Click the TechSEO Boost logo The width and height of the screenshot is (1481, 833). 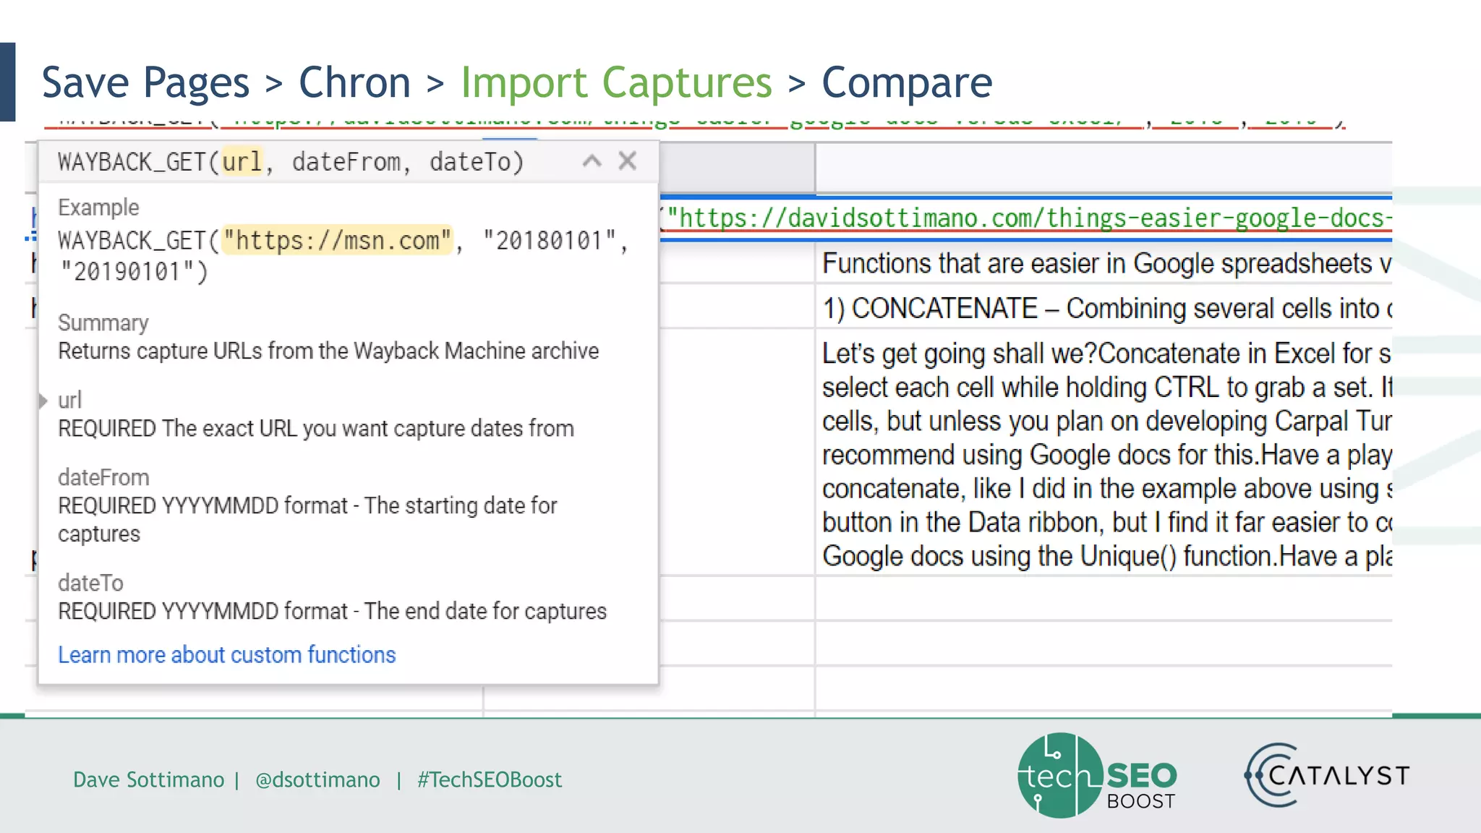(1097, 775)
